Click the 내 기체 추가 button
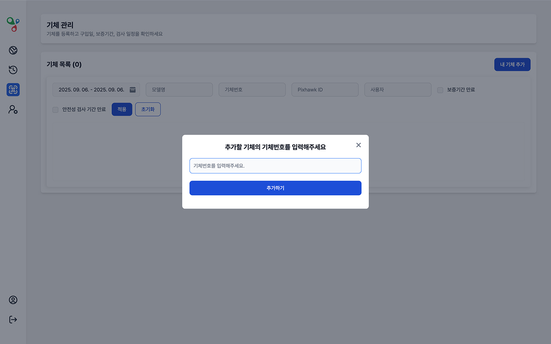 pyautogui.click(x=512, y=64)
